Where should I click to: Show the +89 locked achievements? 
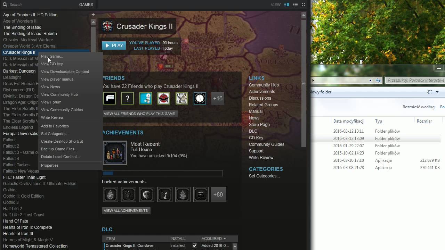pyautogui.click(x=218, y=194)
